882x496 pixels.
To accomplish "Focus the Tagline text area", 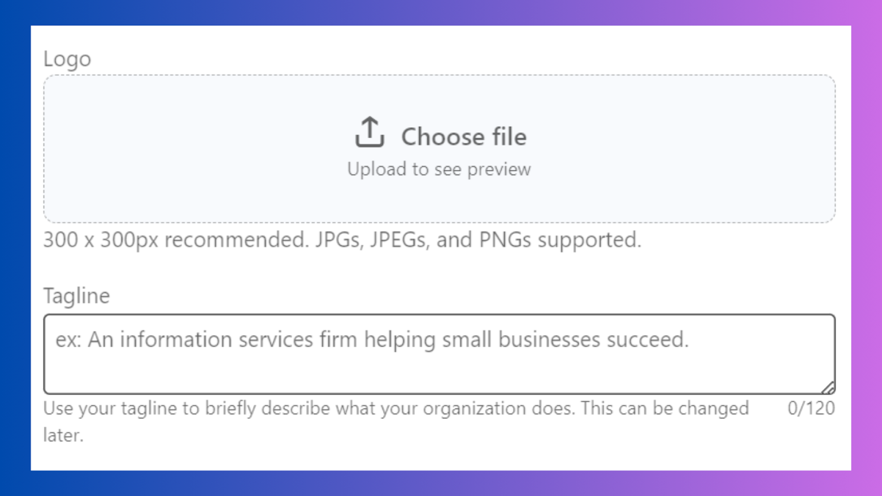I will pos(439,354).
